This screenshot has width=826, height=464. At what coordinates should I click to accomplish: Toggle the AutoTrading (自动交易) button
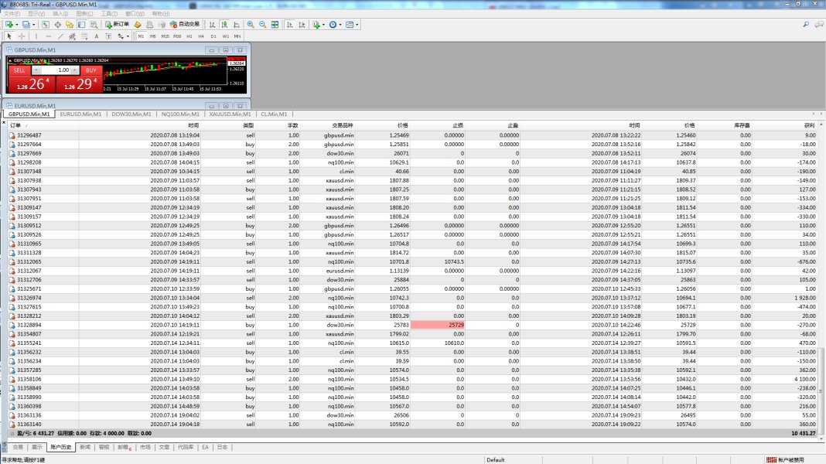[185, 25]
